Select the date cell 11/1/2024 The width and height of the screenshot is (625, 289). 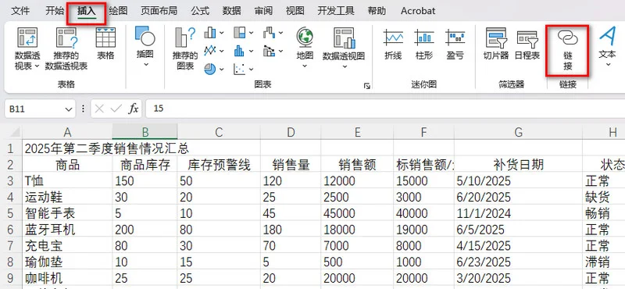point(518,213)
